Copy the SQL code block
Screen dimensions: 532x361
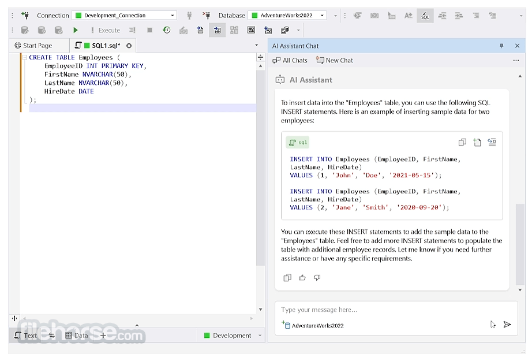(x=462, y=142)
